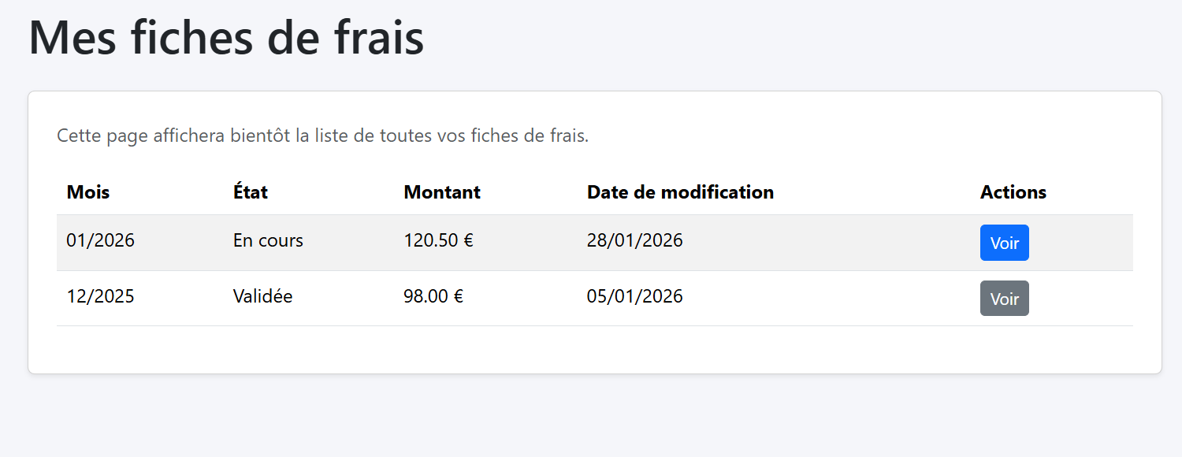Select the Validée status cell
The width and height of the screenshot is (1182, 457).
[x=261, y=296]
